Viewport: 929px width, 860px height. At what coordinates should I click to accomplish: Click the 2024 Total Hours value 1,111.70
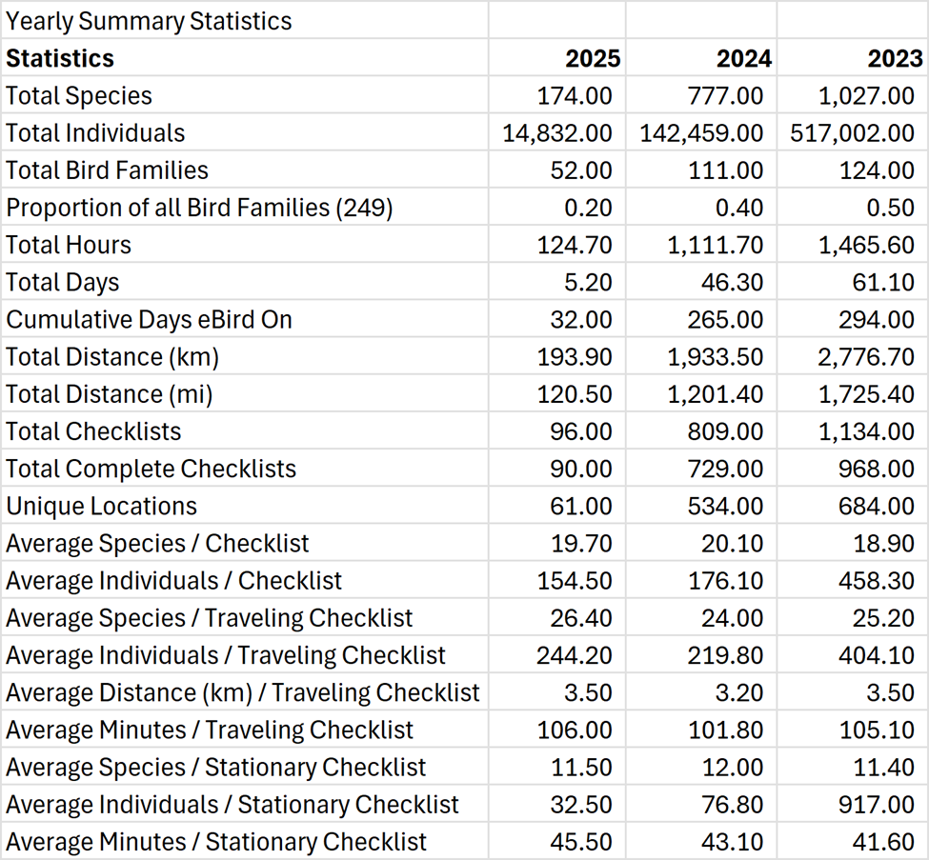coord(715,245)
